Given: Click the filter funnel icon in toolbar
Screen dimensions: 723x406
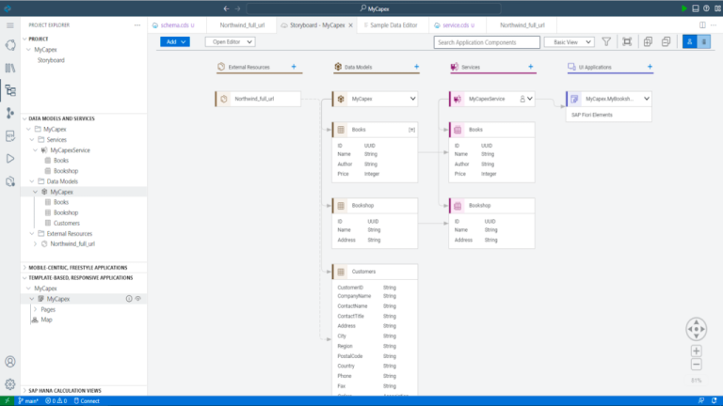Looking at the screenshot, I should point(606,42).
